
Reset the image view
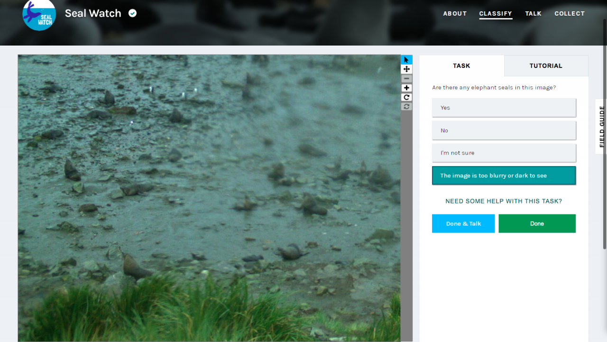point(406,106)
